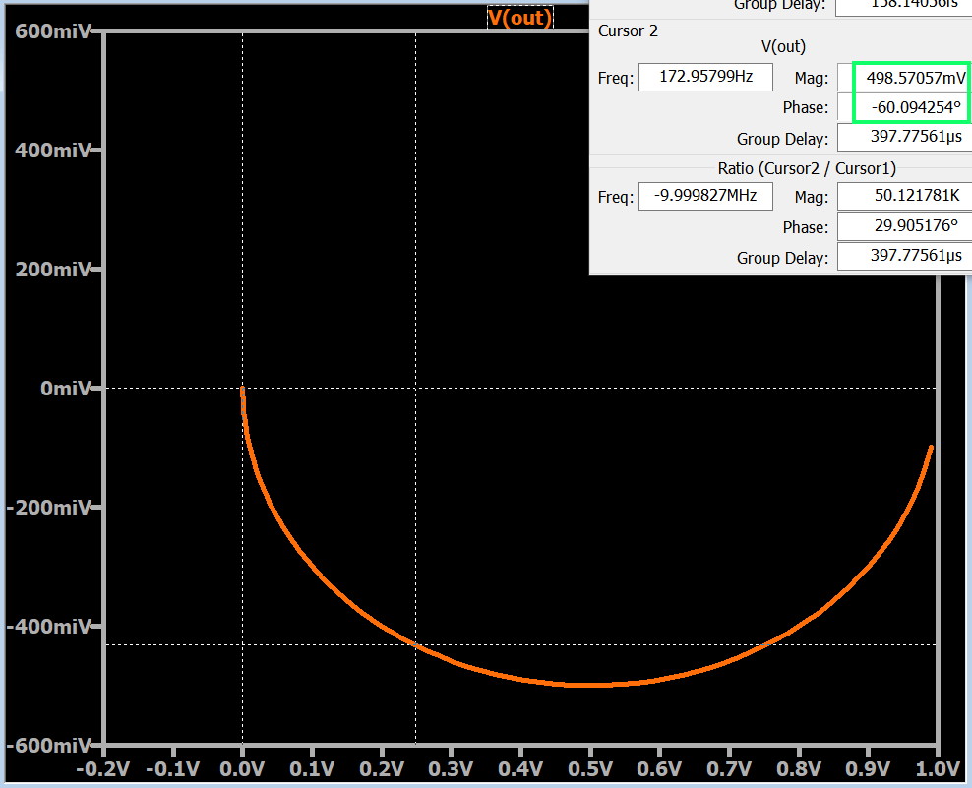Click the orange V(out) curve minimum point
Screen dimensions: 972x788
coord(590,684)
